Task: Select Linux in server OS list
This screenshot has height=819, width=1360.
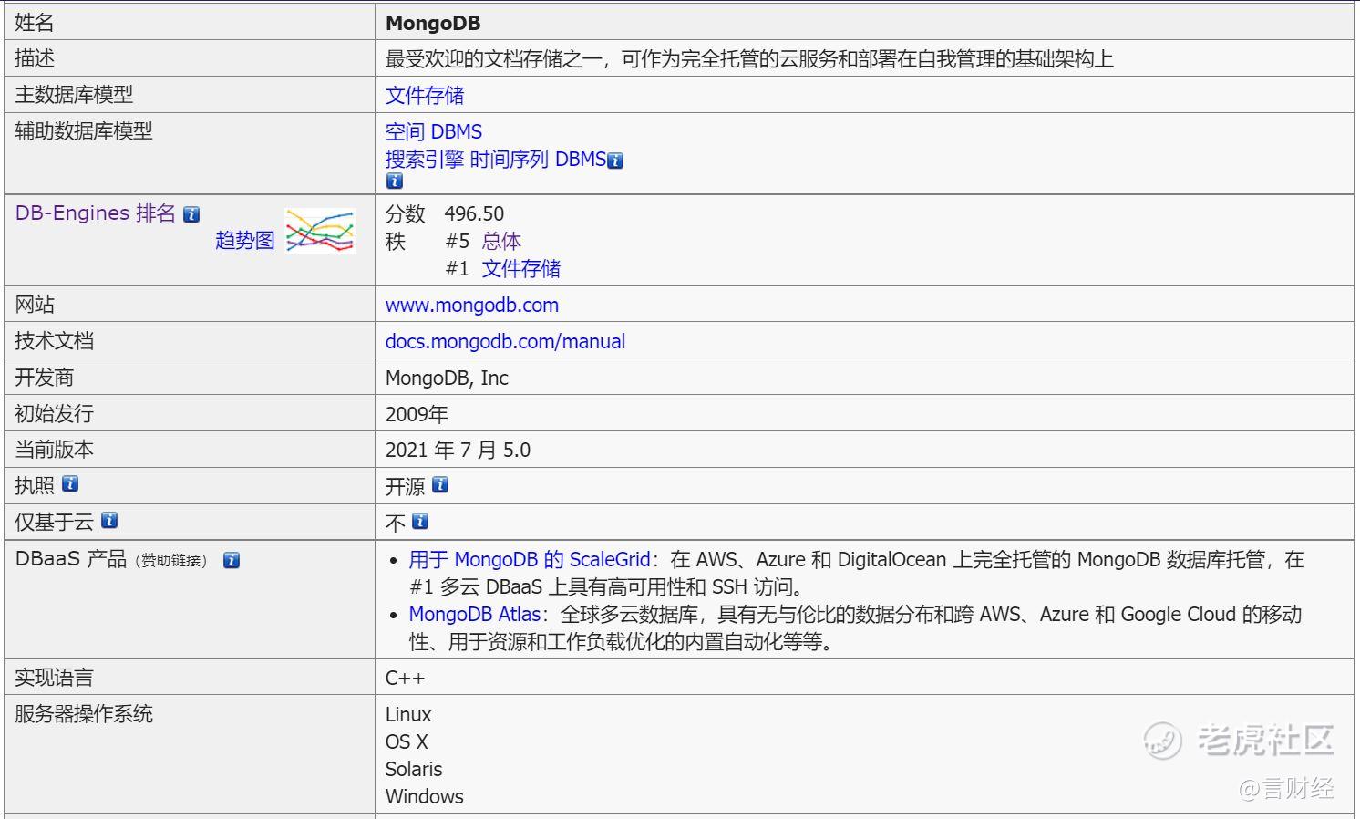Action: [x=408, y=714]
